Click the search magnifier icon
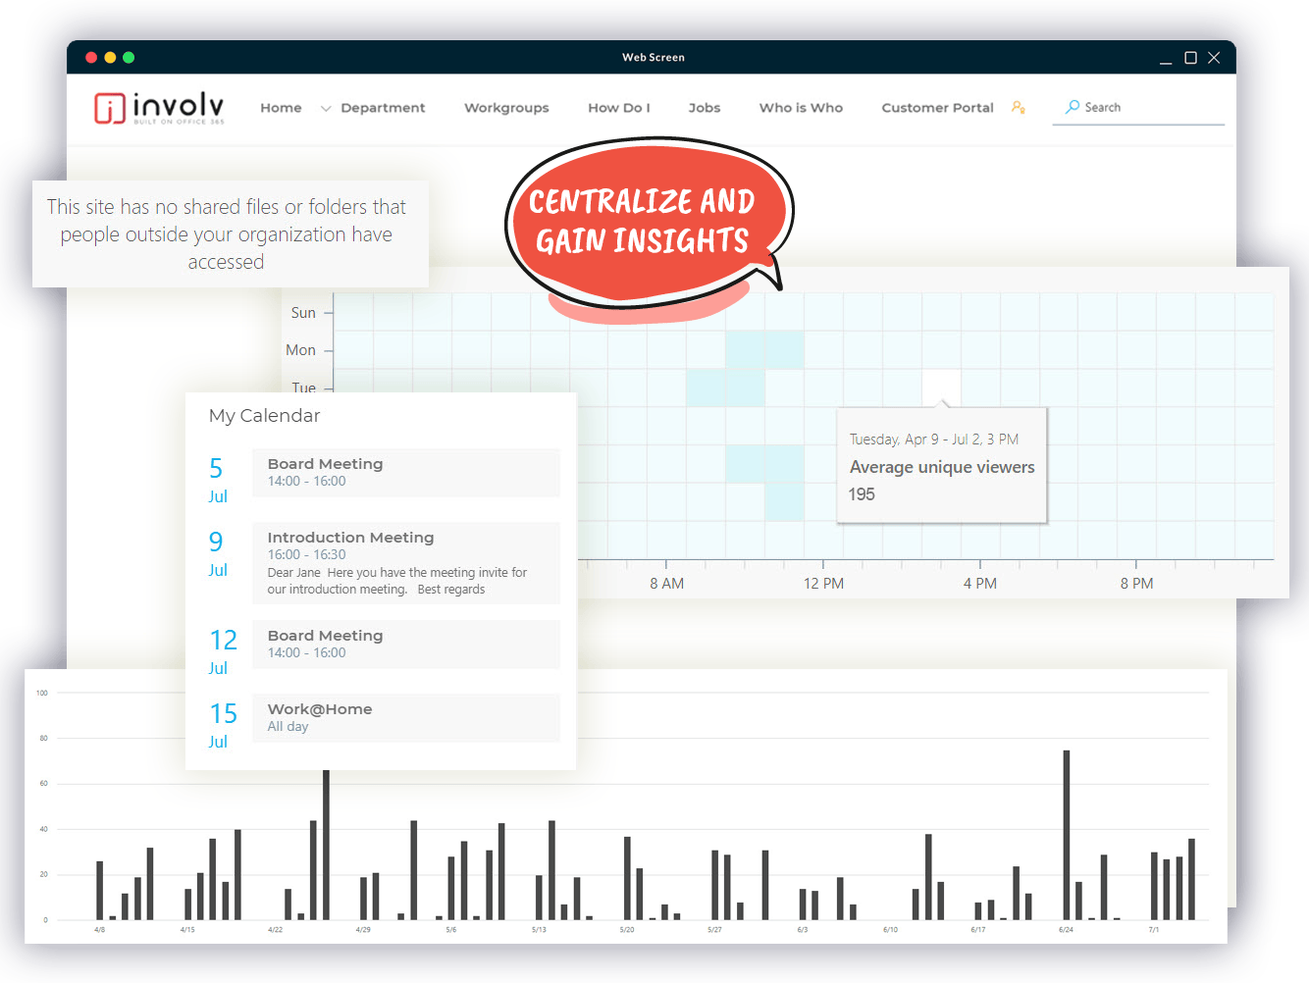This screenshot has width=1309, height=983. (x=1073, y=107)
